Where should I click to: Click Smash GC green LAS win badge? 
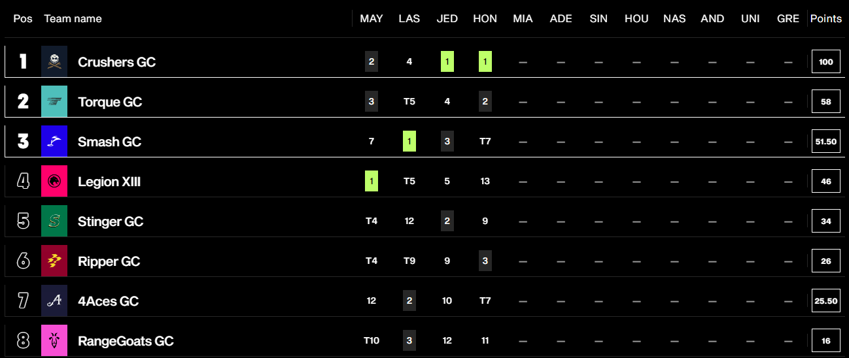(x=409, y=142)
